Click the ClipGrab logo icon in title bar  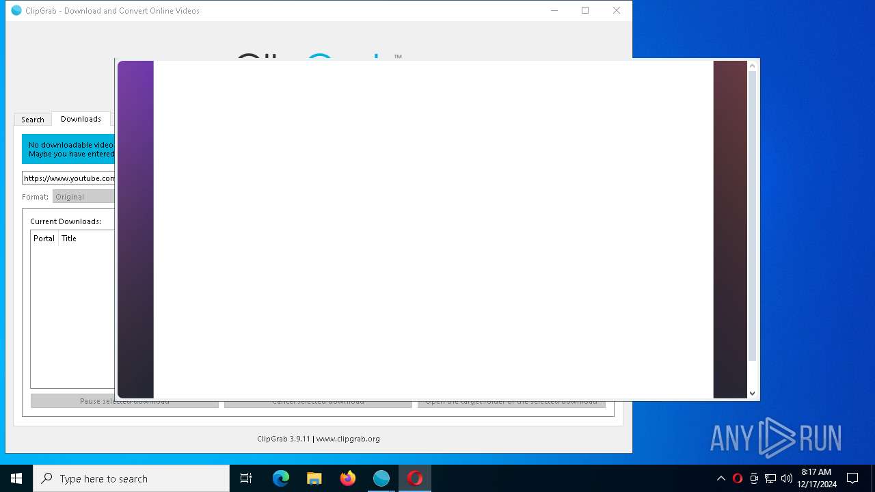pyautogui.click(x=16, y=10)
